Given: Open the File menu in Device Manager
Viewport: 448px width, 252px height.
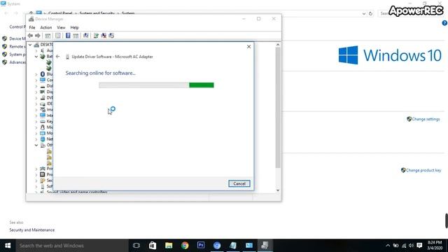Looking at the screenshot, I should tap(32, 27).
